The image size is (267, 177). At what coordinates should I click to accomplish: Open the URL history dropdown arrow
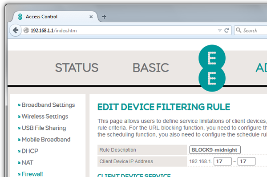(220, 31)
